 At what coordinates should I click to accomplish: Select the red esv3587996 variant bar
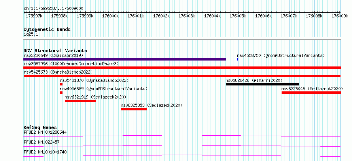[182, 68]
